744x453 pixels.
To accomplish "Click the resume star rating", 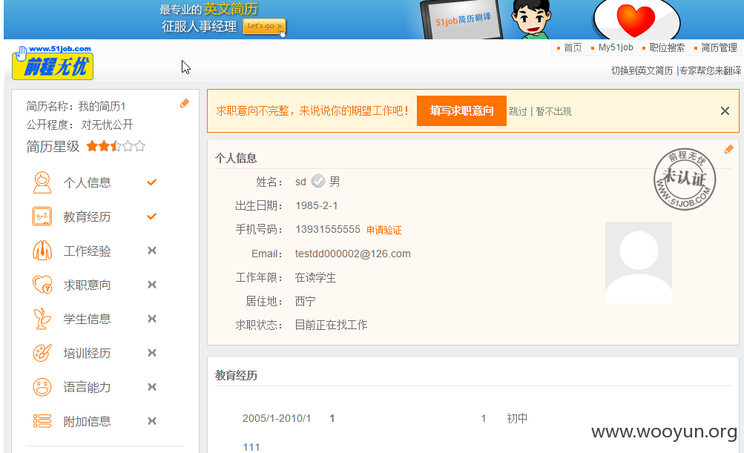I will click(115, 146).
